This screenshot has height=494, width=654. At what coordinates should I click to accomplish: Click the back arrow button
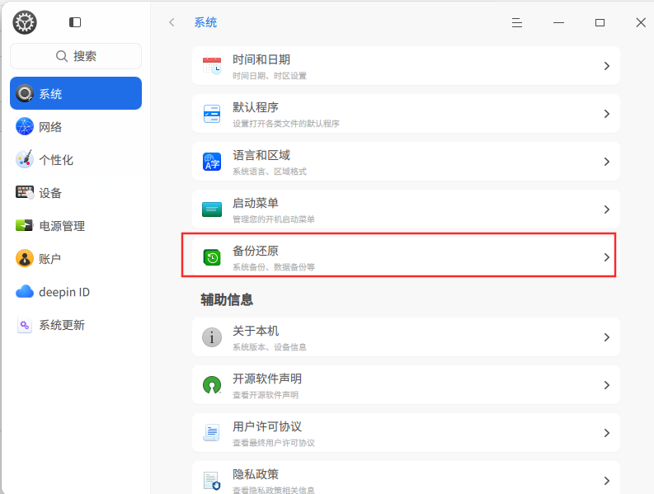coord(172,22)
